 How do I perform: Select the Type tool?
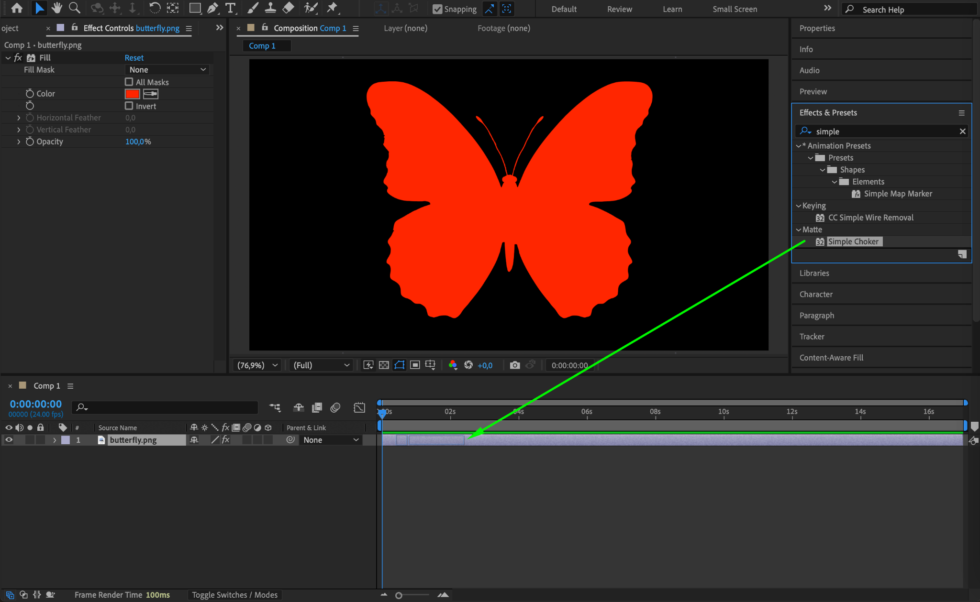[230, 8]
